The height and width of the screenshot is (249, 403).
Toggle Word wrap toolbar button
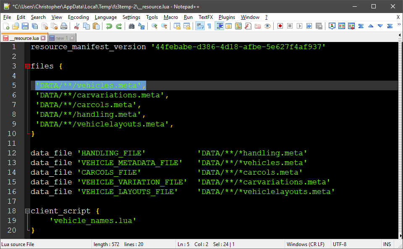pyautogui.click(x=200, y=26)
